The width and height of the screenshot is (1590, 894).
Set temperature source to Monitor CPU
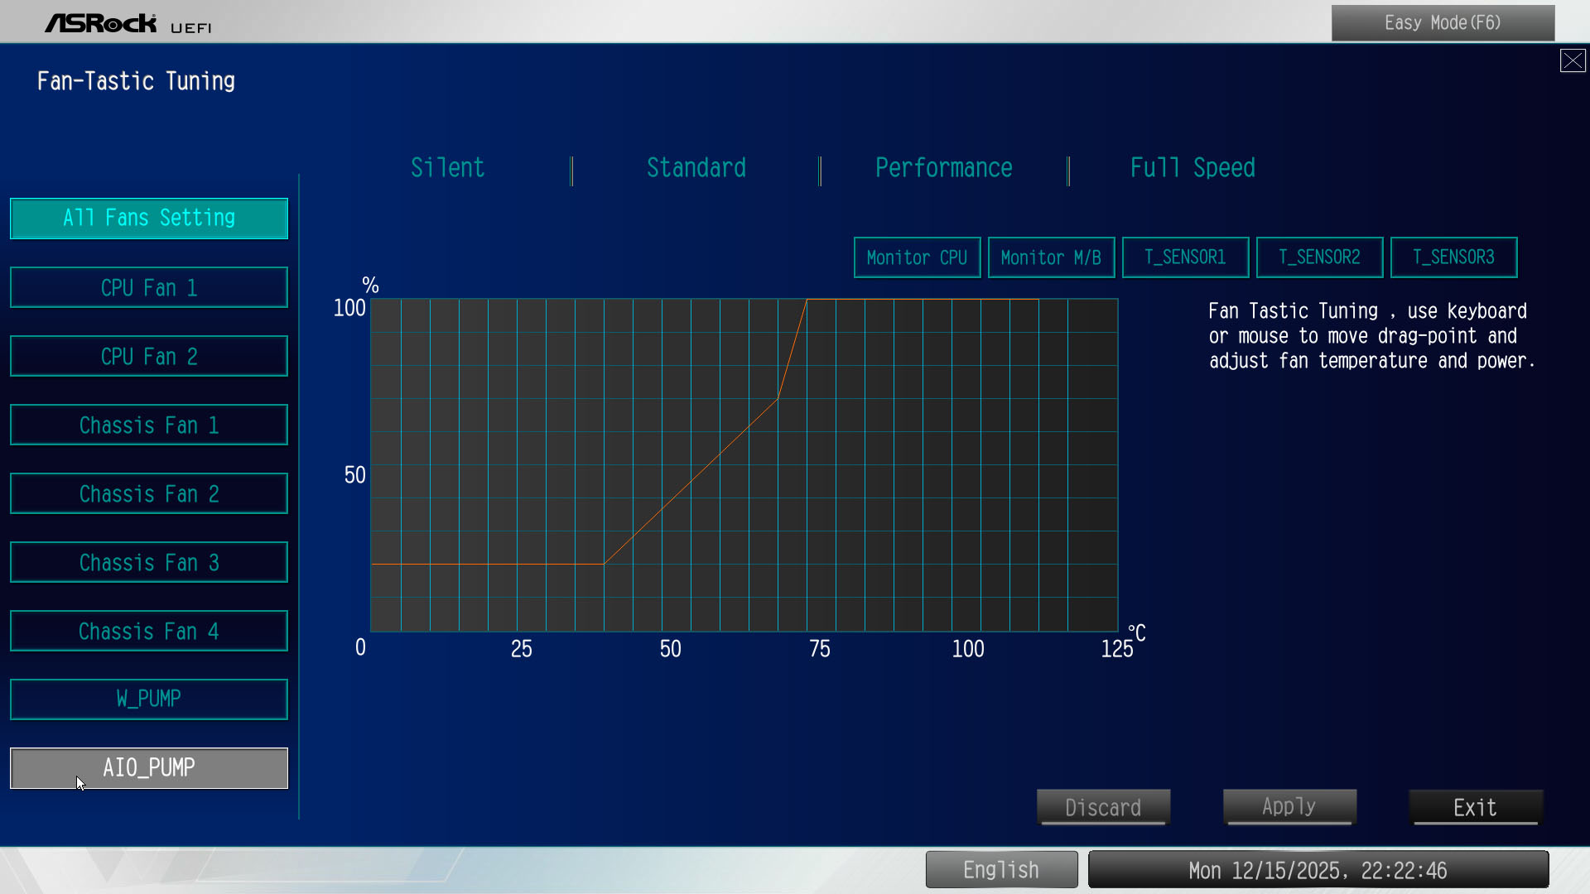click(917, 257)
